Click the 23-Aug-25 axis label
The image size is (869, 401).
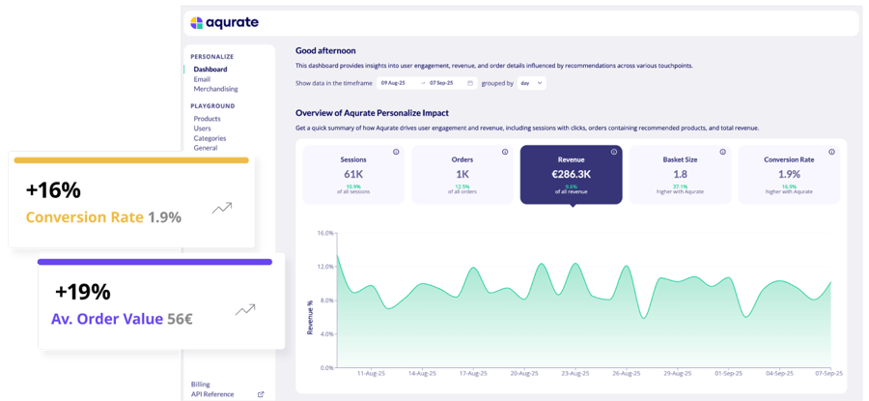575,374
